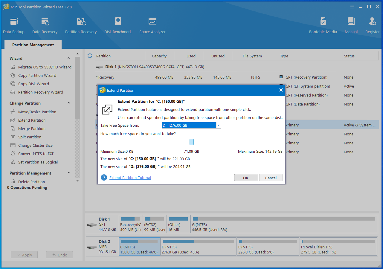383x269 pixels.
Task: Click the free space slider handle
Action: click(192, 142)
